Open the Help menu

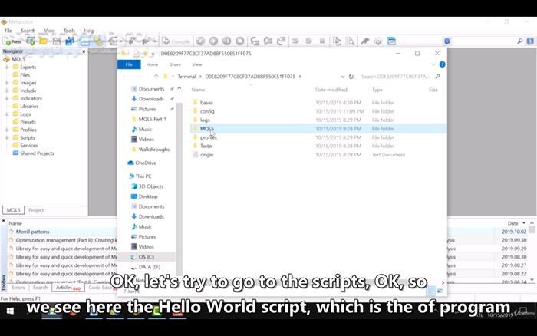point(89,31)
